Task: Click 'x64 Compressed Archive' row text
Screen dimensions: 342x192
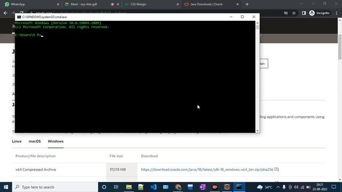Action: point(36,170)
